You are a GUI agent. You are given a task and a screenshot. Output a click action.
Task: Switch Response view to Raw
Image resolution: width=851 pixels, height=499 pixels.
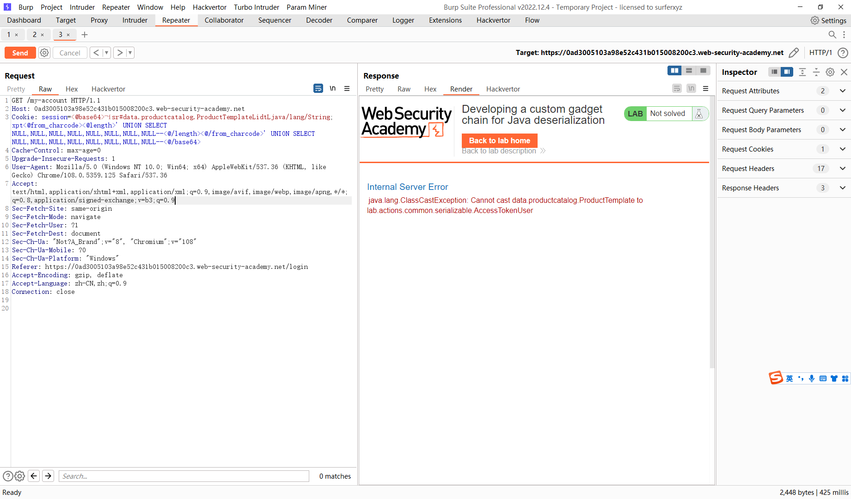(404, 89)
